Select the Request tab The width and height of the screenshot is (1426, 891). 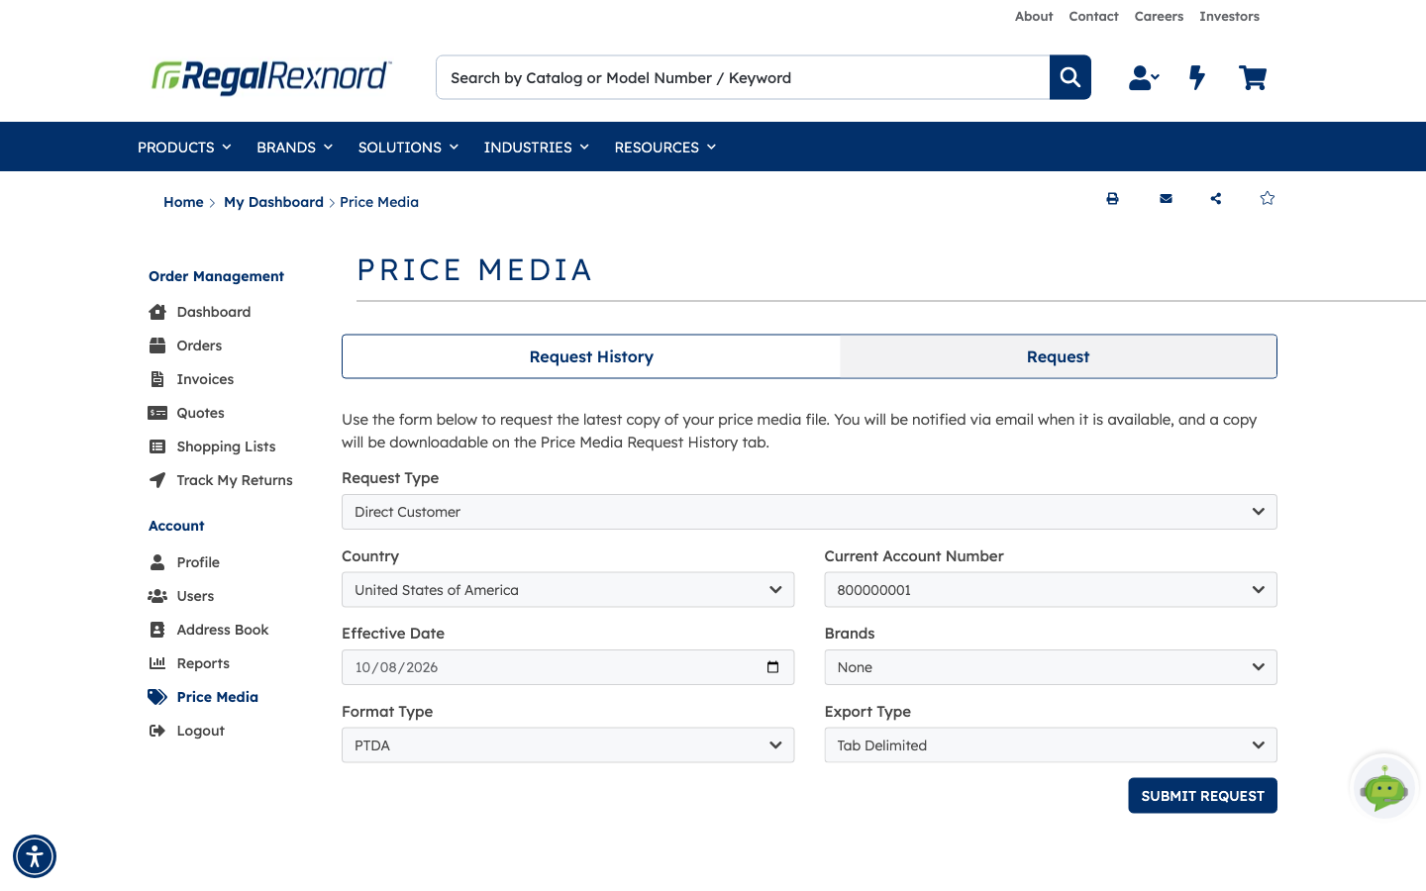point(1058,356)
